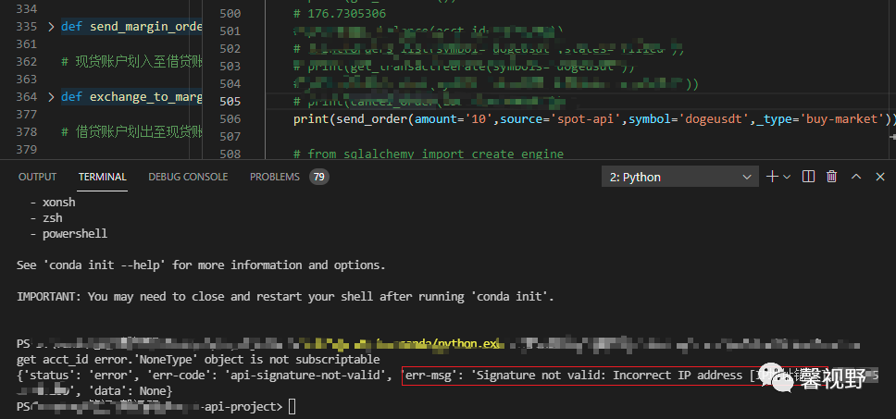This screenshot has height=419, width=896.
Task: Switch to the OUTPUT panel tab
Action: [38, 177]
